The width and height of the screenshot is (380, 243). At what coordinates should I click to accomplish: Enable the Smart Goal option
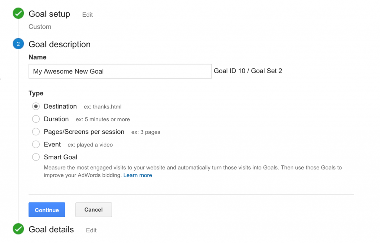pos(36,157)
